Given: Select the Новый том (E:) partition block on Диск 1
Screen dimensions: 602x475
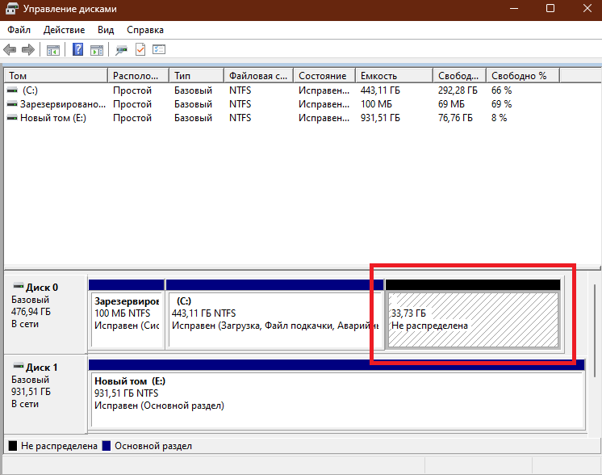Looking at the screenshot, I should click(x=337, y=394).
